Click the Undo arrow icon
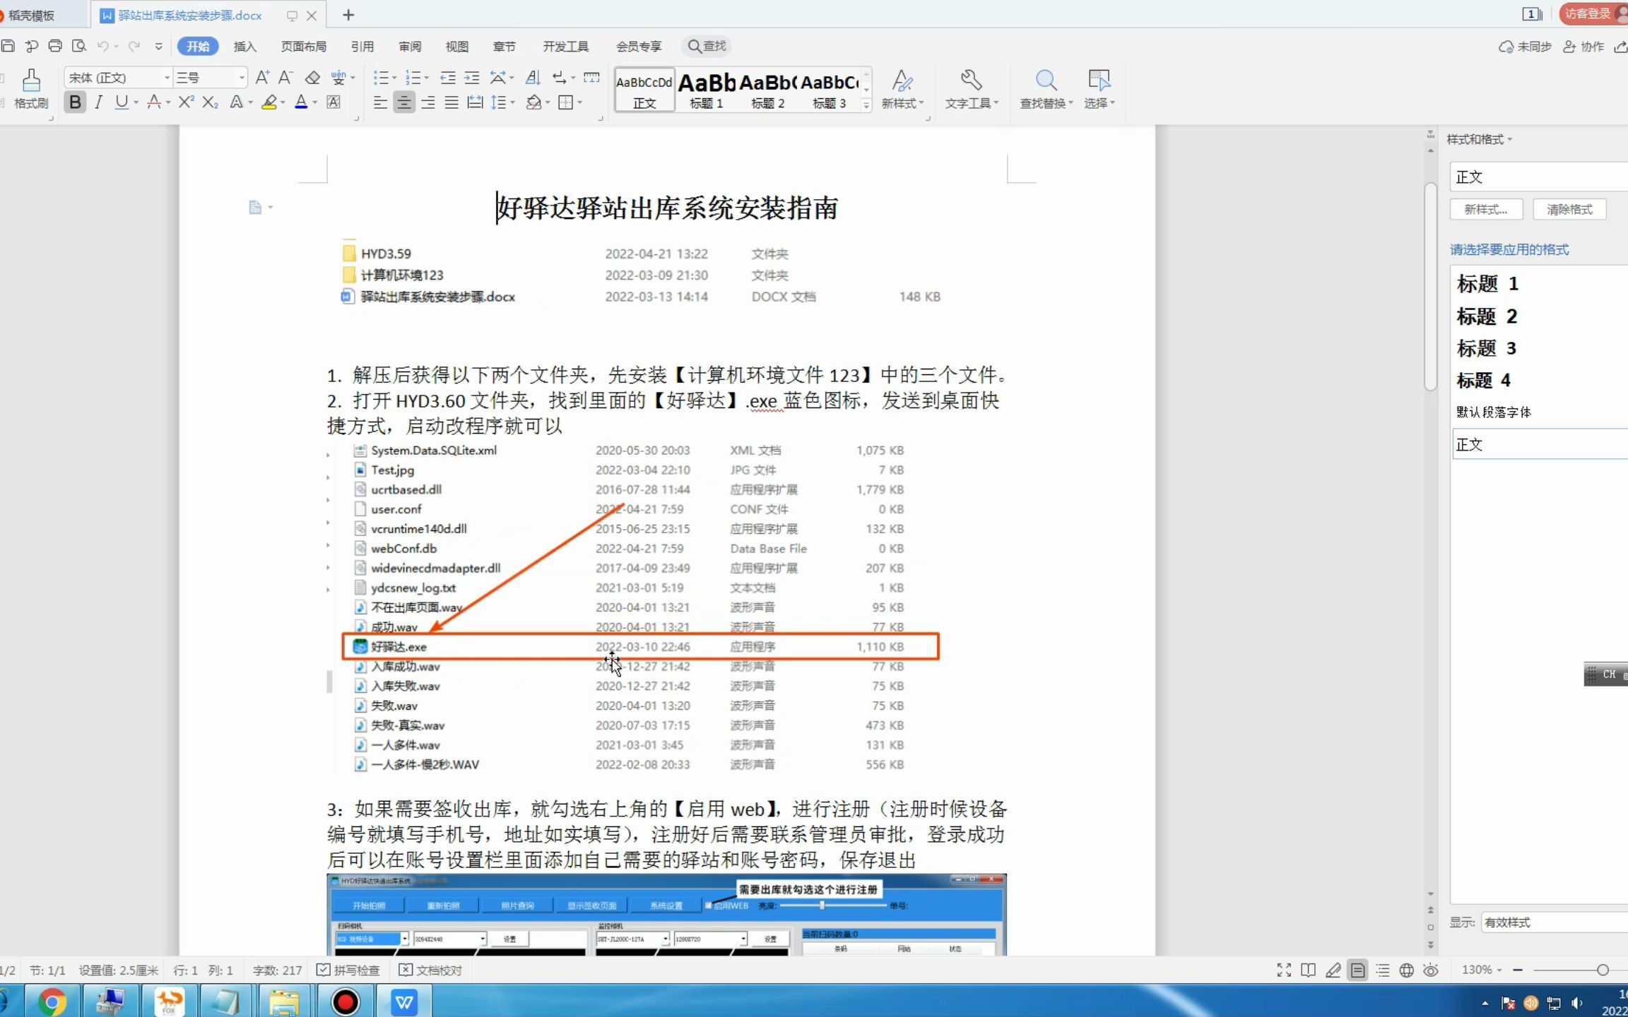 click(x=103, y=46)
